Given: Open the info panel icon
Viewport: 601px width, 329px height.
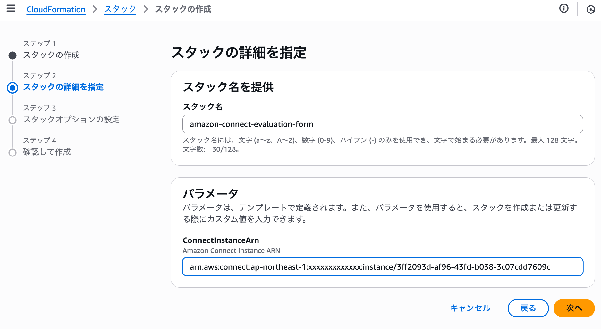Looking at the screenshot, I should tap(564, 8).
